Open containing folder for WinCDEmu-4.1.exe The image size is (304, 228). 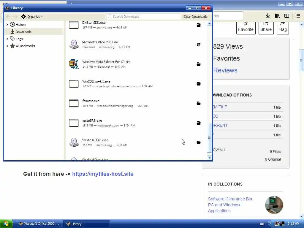click(199, 84)
